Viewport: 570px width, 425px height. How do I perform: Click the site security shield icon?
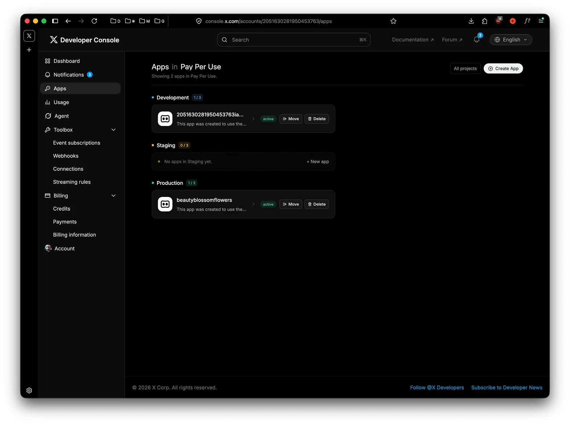pos(199,21)
